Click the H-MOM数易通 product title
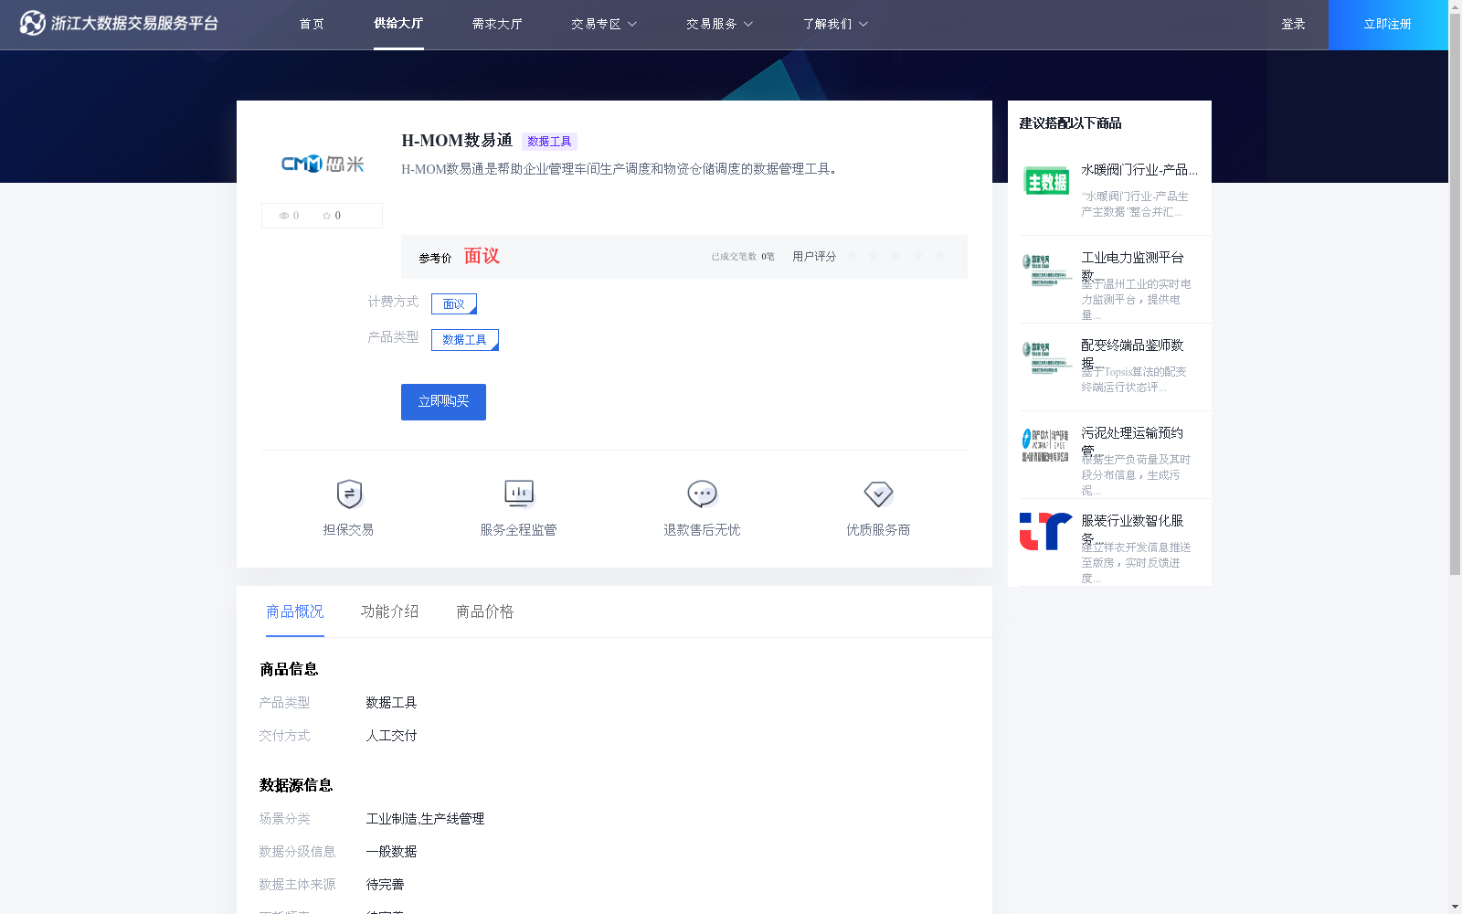Viewport: 1462px width, 914px height. 457,141
